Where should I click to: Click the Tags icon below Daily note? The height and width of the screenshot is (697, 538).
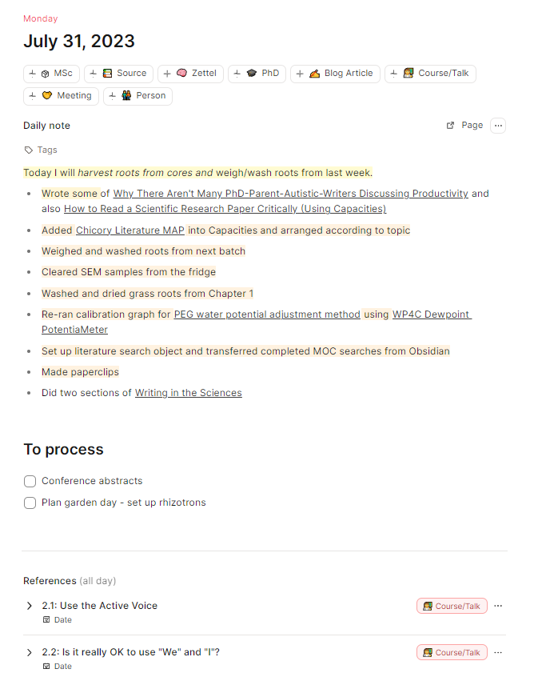(28, 148)
